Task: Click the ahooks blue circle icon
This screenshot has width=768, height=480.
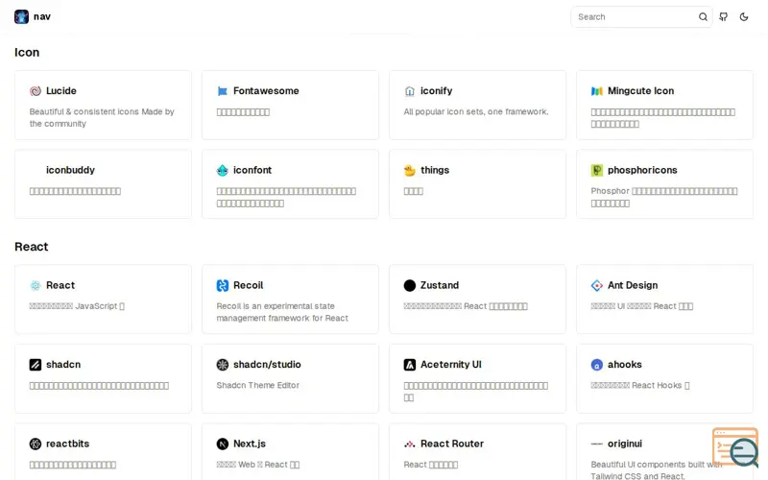Action: coord(596,365)
